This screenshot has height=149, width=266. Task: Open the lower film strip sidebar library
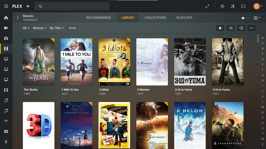pos(6,90)
